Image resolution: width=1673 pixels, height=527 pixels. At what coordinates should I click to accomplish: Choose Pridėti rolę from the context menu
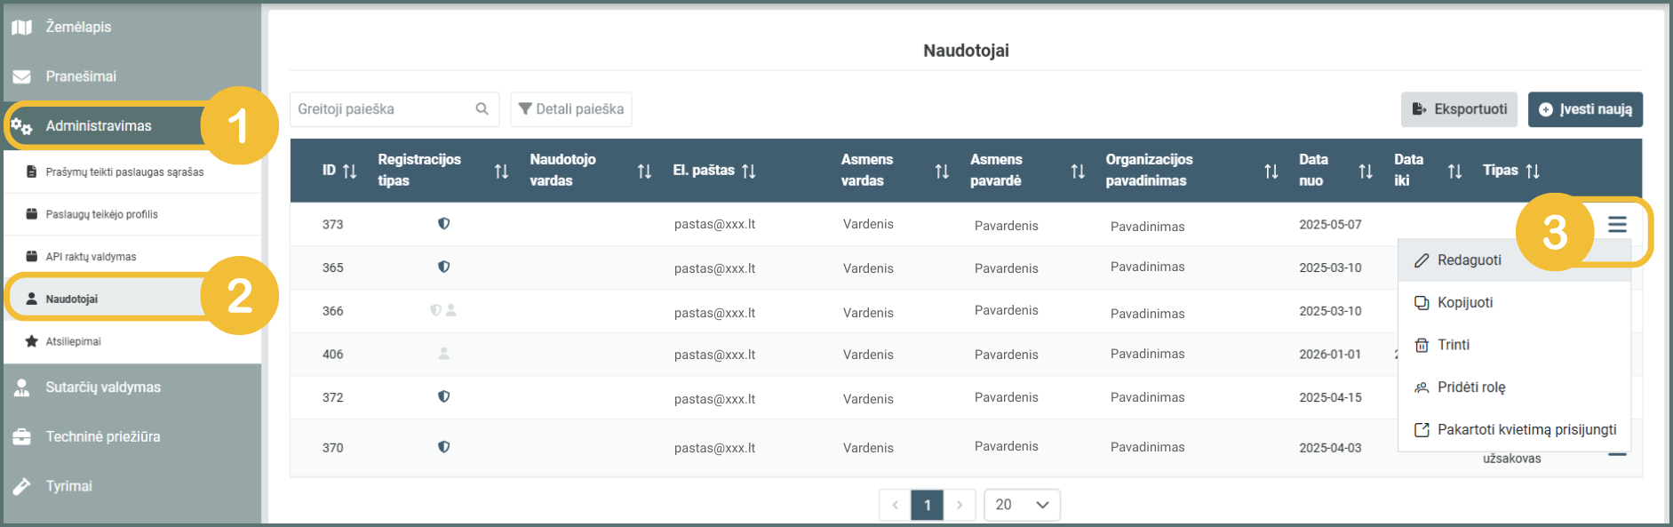1514,387
